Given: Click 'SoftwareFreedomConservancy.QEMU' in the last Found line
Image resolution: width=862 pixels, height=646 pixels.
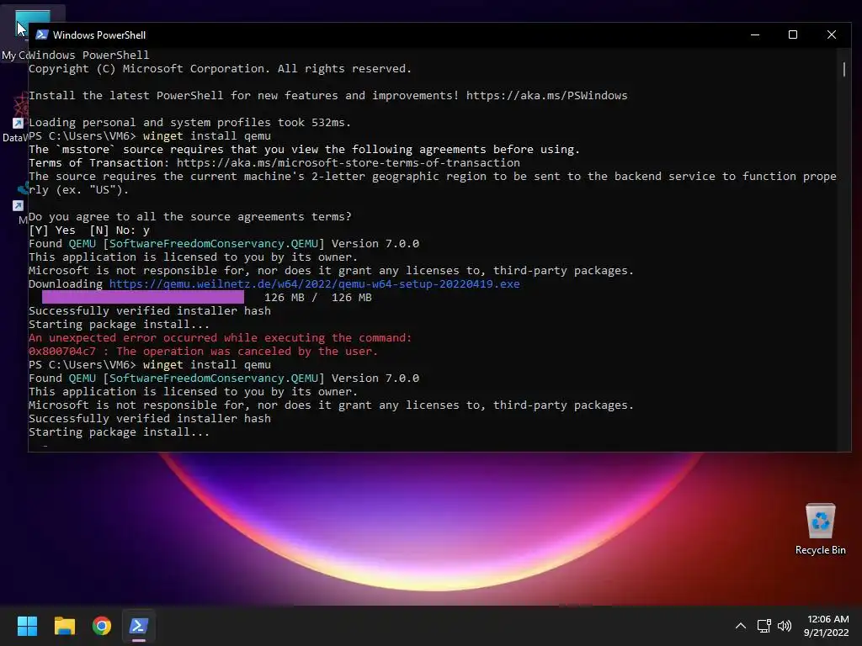Looking at the screenshot, I should 214,379.
